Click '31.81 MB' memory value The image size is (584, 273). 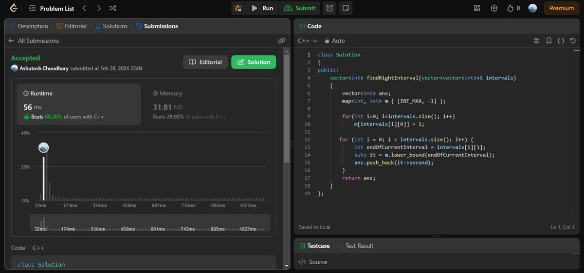167,107
